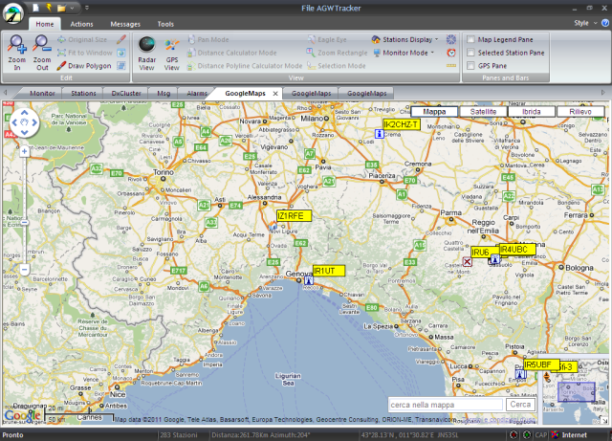The height and width of the screenshot is (441, 612).
Task: Click the Cerca search button
Action: tap(520, 405)
